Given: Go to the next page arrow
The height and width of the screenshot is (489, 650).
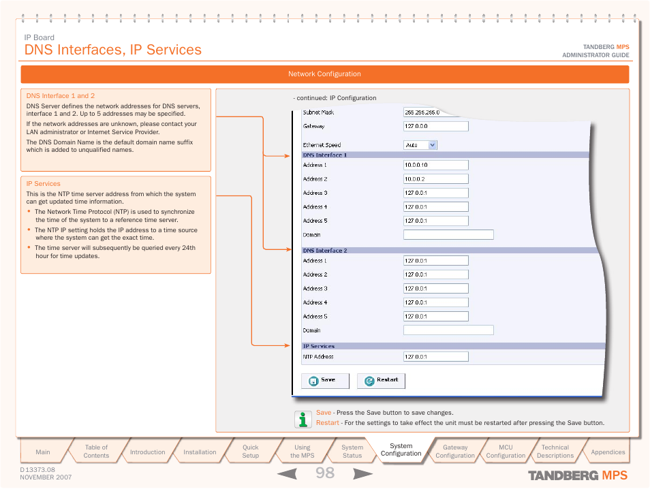Looking at the screenshot, I should point(362,473).
